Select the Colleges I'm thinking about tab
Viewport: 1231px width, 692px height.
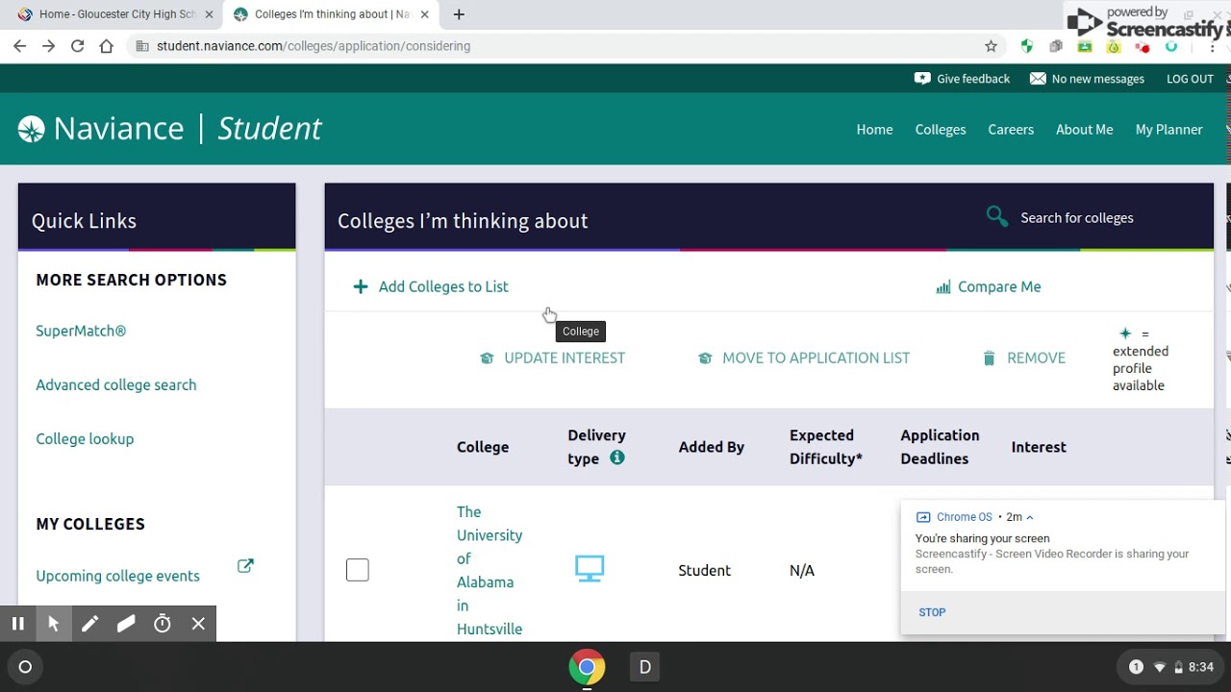click(x=333, y=14)
